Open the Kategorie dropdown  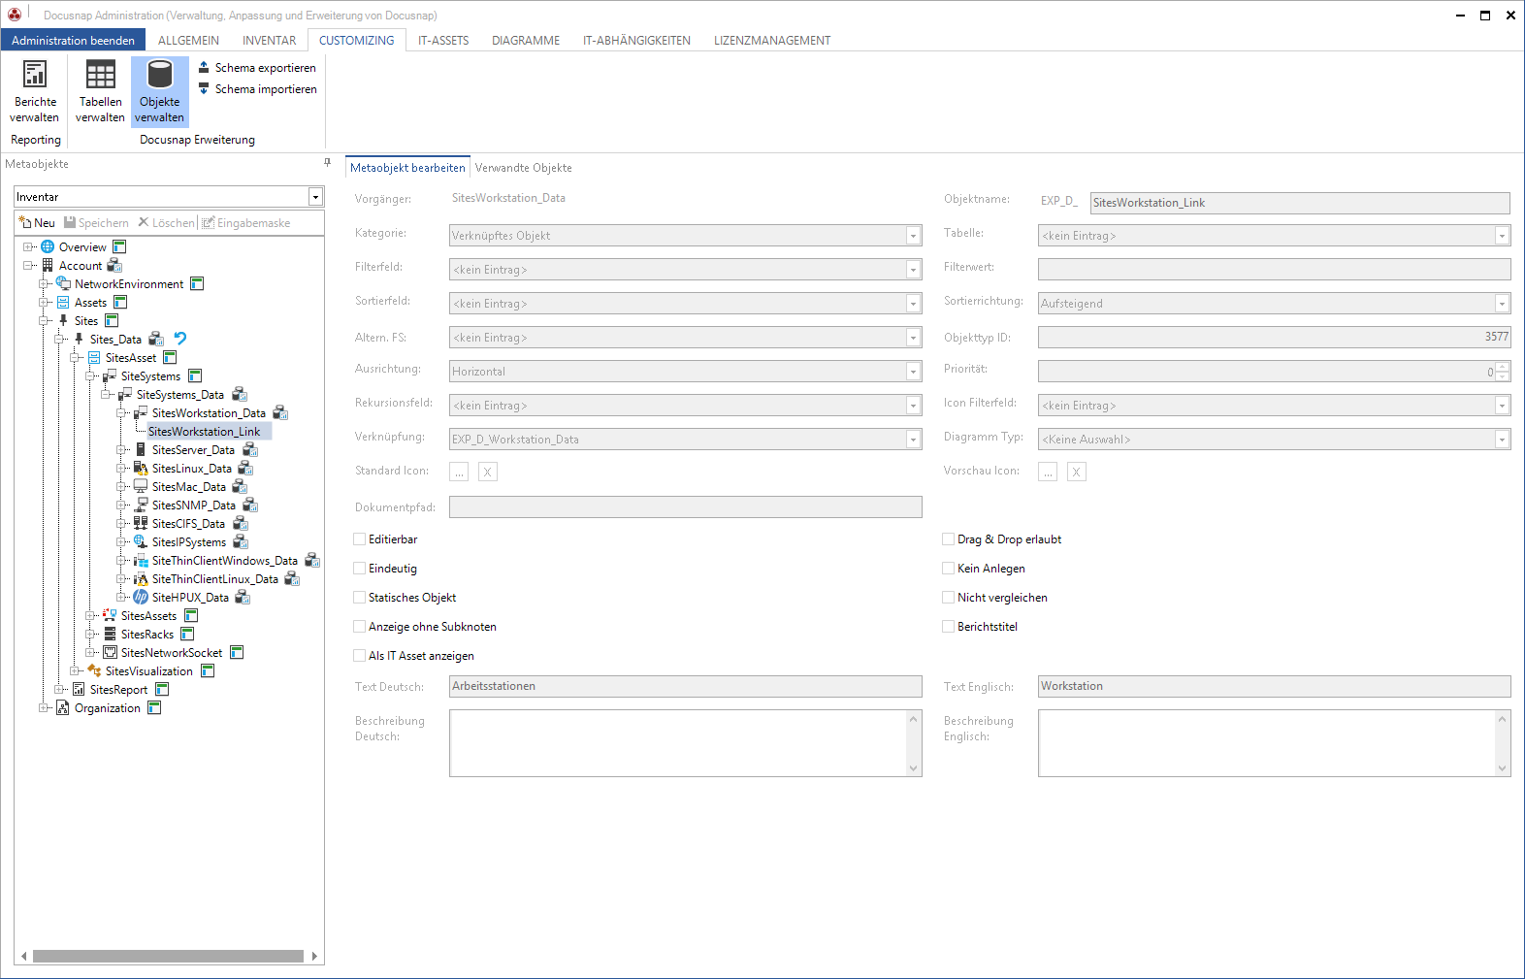pyautogui.click(x=913, y=236)
